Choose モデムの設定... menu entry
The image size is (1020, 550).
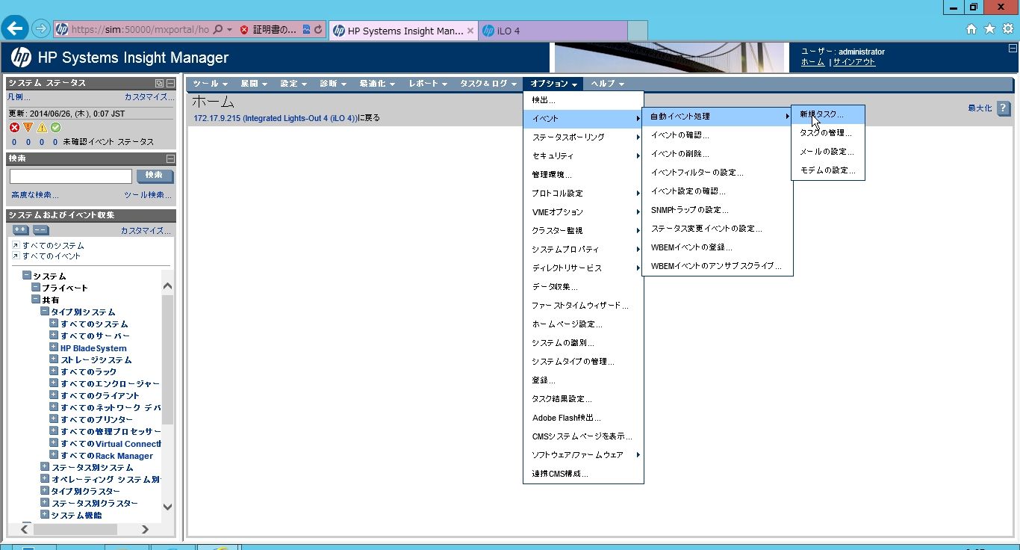coord(828,170)
